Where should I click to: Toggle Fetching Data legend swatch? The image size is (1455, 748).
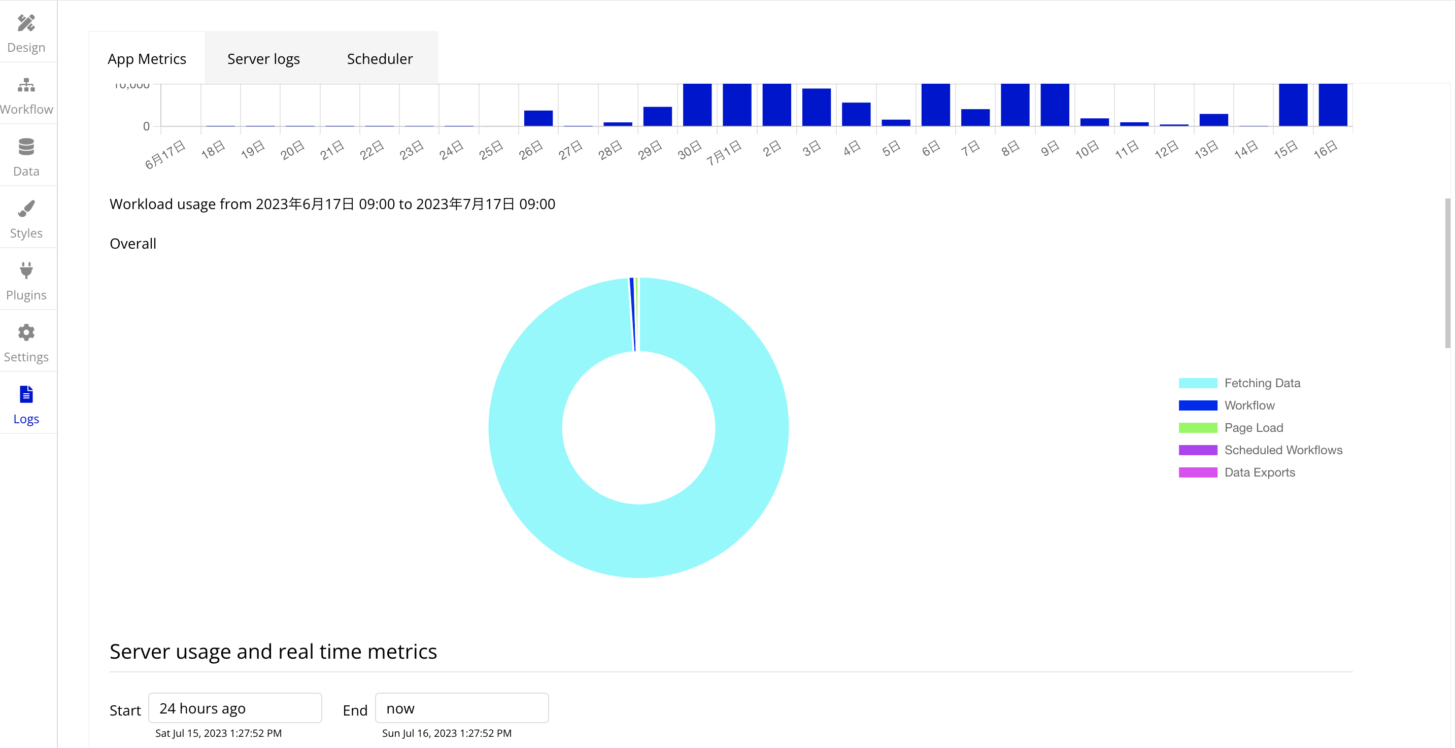coord(1197,383)
